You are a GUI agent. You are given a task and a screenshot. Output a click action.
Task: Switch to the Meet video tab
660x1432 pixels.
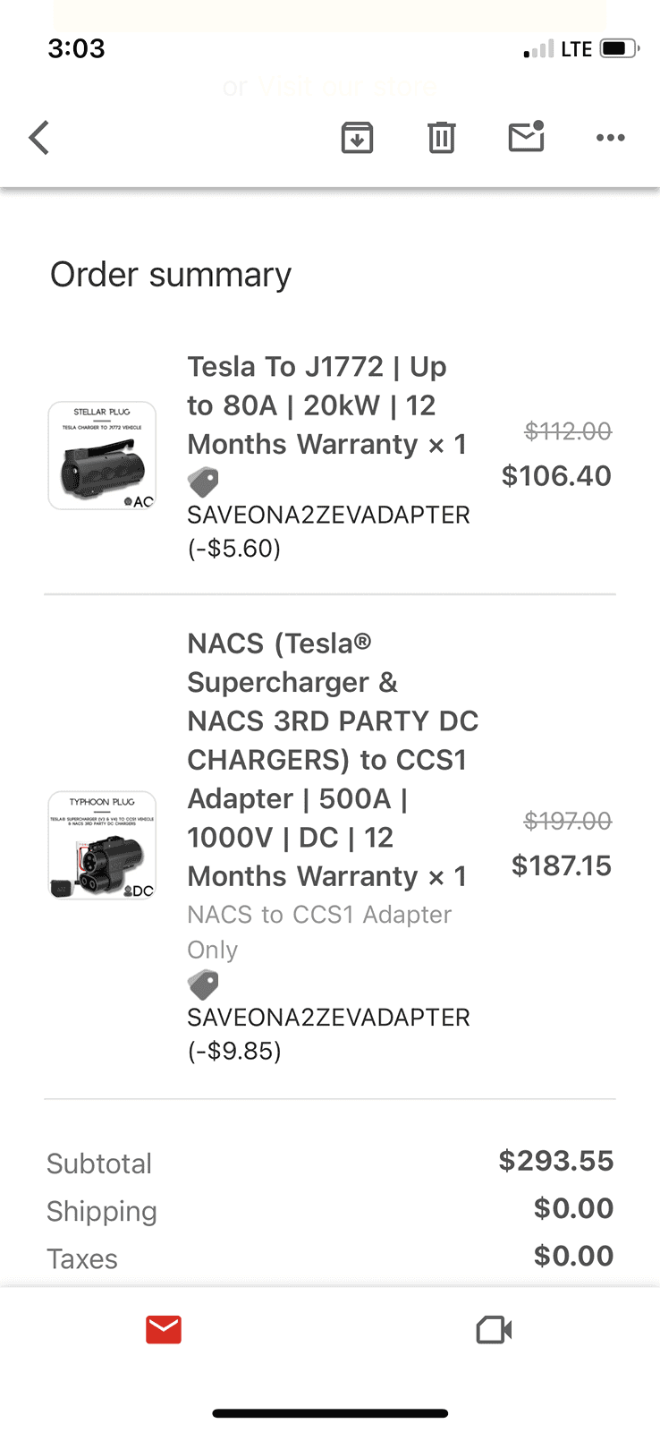494,1330
